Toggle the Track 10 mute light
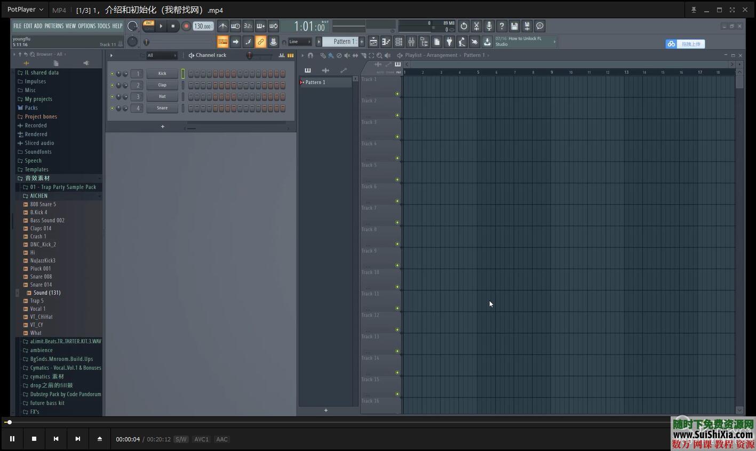This screenshot has width=756, height=451. point(397,287)
